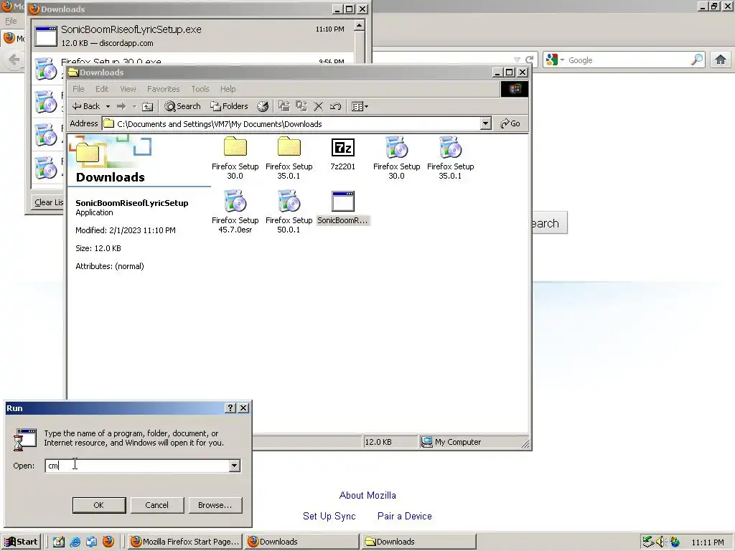The height and width of the screenshot is (551, 735).
Task: Open the Views dropdown in Explorer toolbar
Action: (360, 106)
